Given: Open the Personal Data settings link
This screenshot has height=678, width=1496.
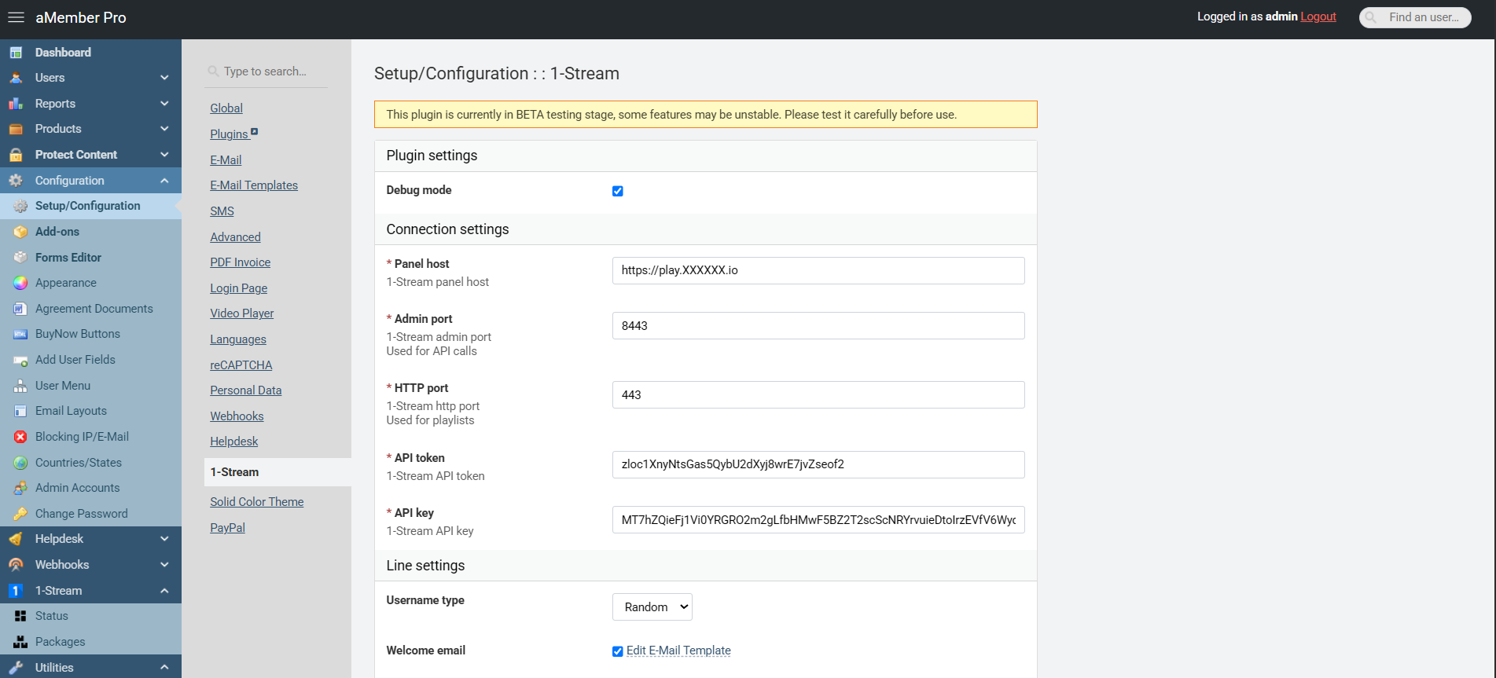Looking at the screenshot, I should coord(246,390).
